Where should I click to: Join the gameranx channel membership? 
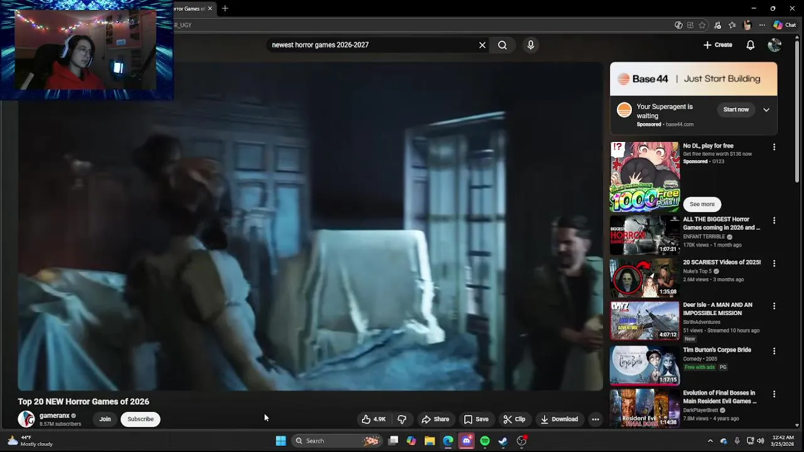105,419
